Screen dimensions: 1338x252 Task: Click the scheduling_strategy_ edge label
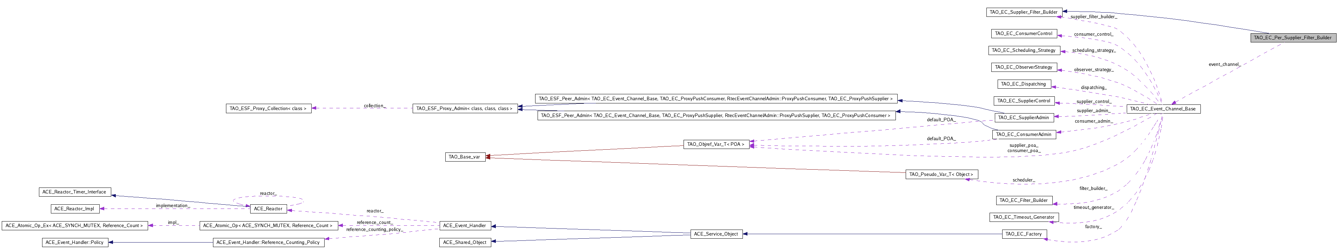[x=1094, y=50]
